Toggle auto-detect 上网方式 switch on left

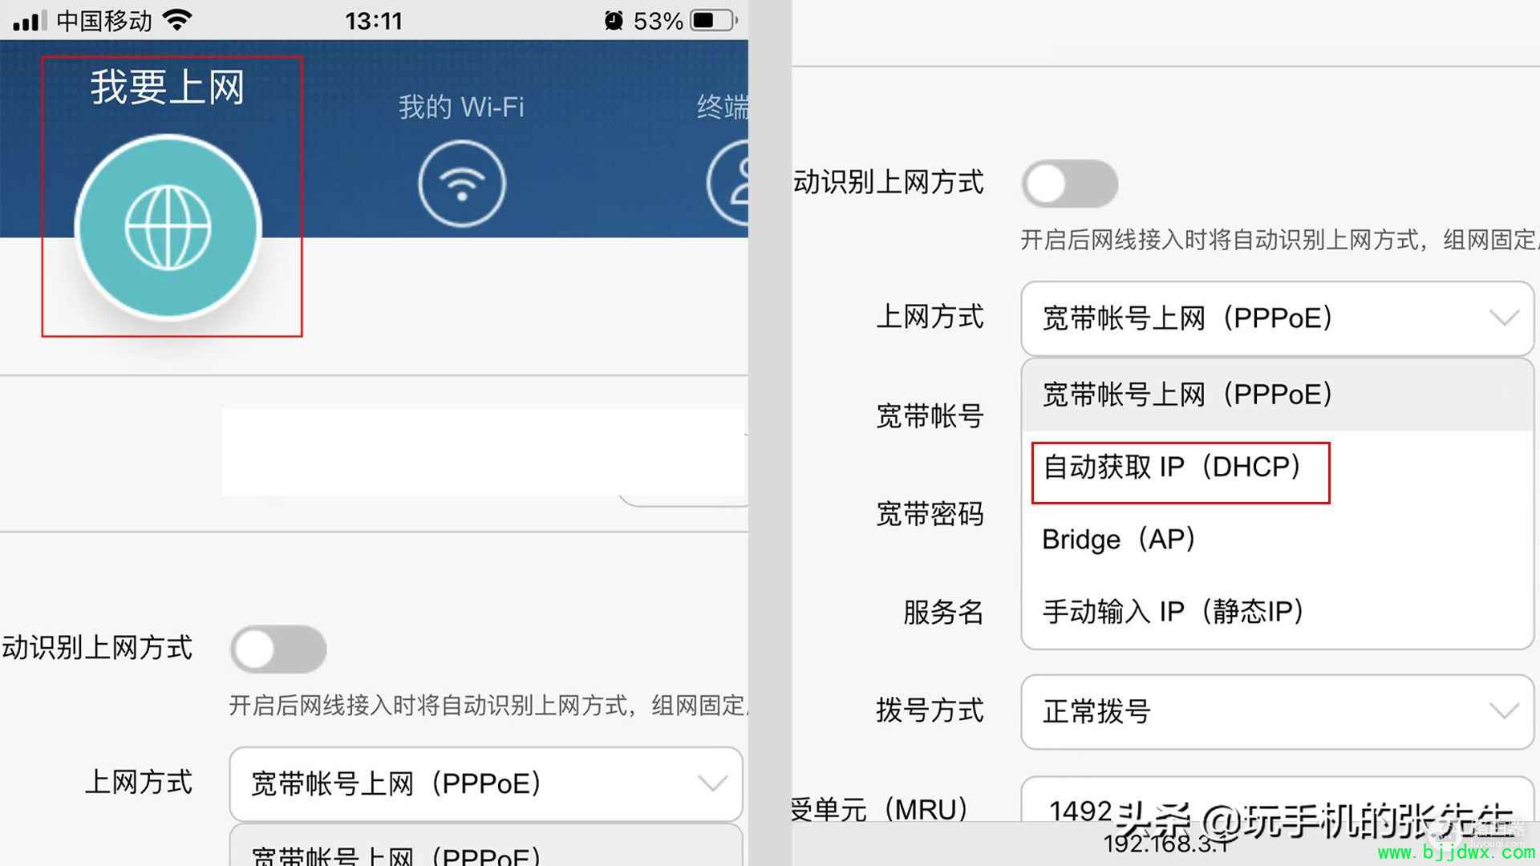click(278, 649)
